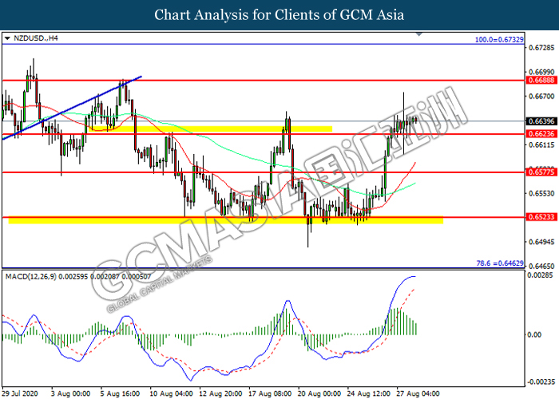The height and width of the screenshot is (399, 559).
Task: Select the -0.00235 MACD axis value
Action: tap(541, 382)
